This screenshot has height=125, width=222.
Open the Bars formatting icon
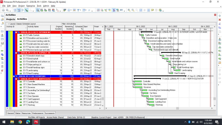pos(65,10)
